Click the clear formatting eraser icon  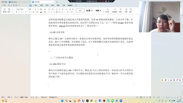point(45,9)
